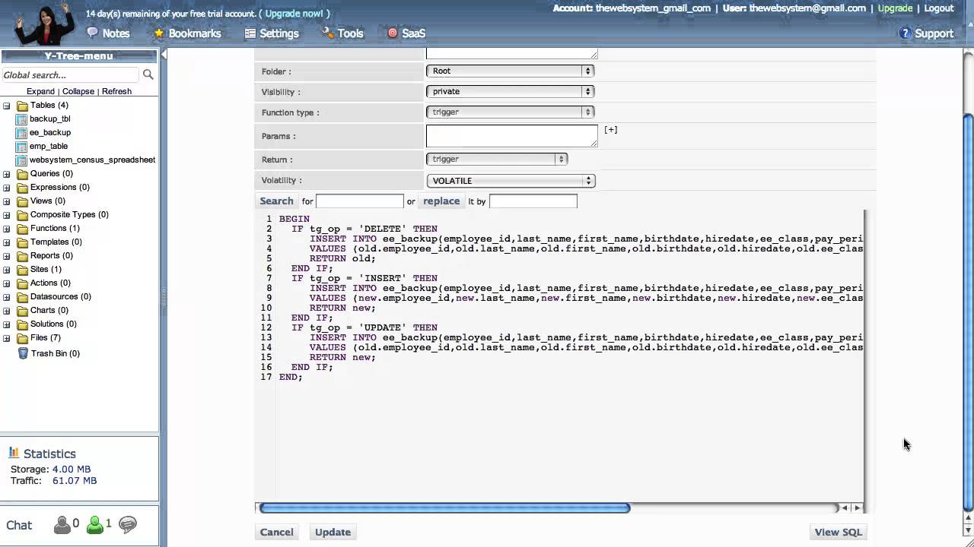Click the websystem_census_spreadsheet table icon
Viewport: 974px width, 547px height.
click(21, 160)
